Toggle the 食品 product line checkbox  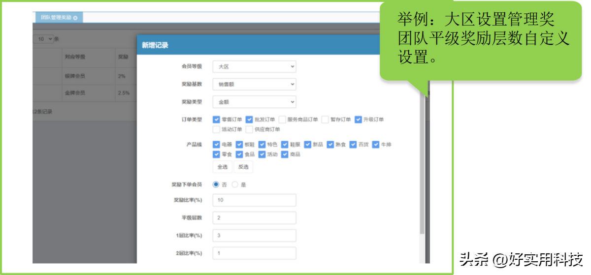click(x=239, y=154)
